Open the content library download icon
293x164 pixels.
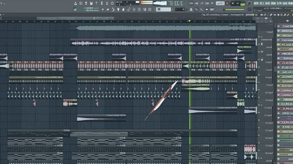[x=76, y=3]
